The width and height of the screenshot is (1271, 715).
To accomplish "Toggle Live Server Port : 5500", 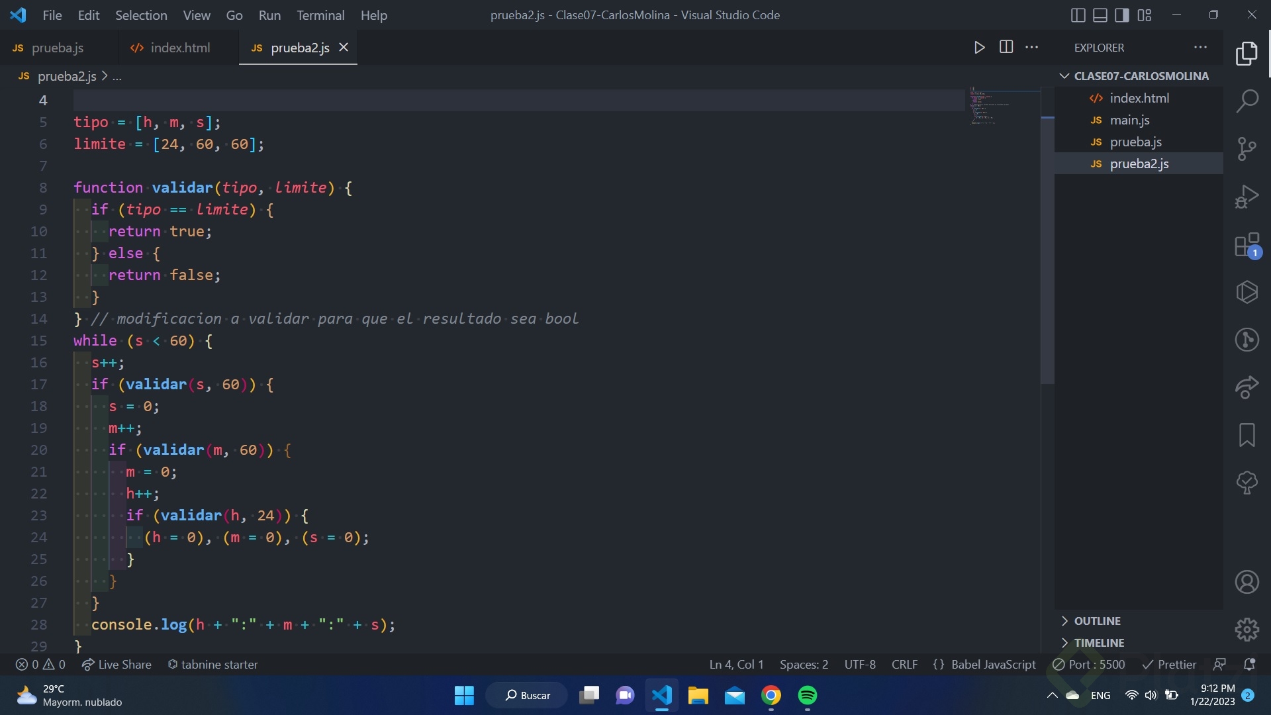I will pyautogui.click(x=1089, y=665).
